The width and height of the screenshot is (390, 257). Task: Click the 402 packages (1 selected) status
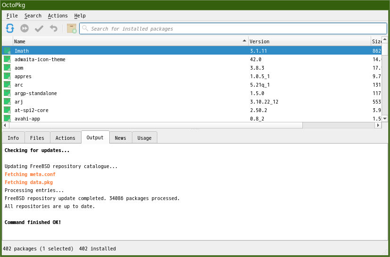click(x=38, y=249)
